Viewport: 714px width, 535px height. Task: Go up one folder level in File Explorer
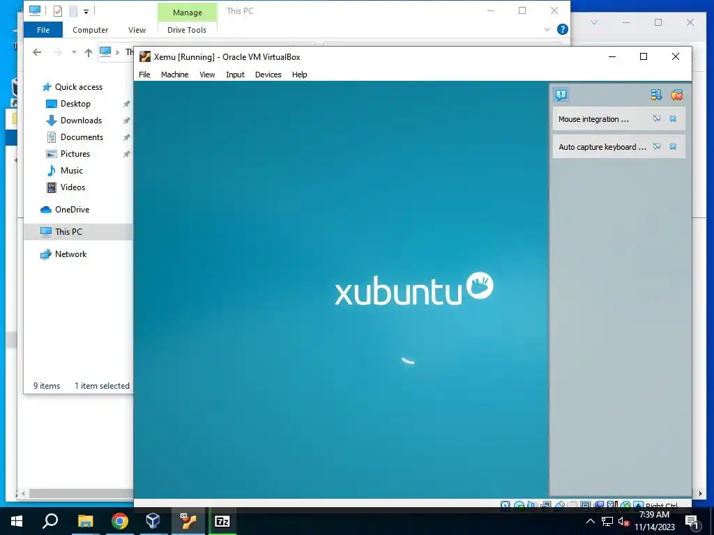89,52
